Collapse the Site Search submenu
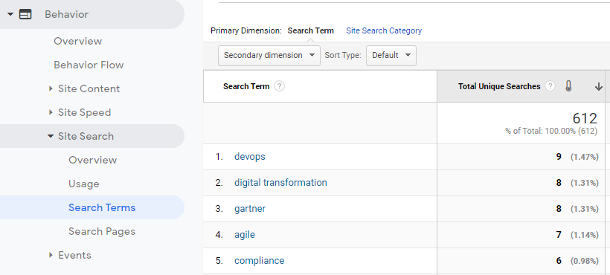 50,136
